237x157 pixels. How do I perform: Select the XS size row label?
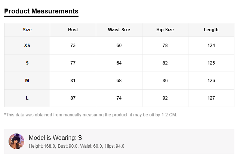[x=27, y=45]
